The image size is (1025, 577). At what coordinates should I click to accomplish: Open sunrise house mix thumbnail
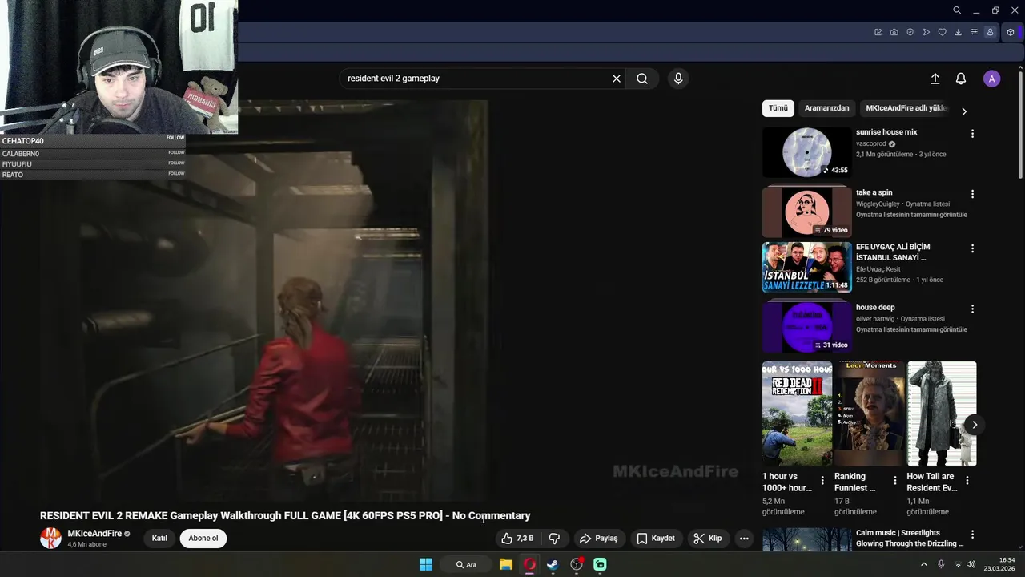click(806, 152)
